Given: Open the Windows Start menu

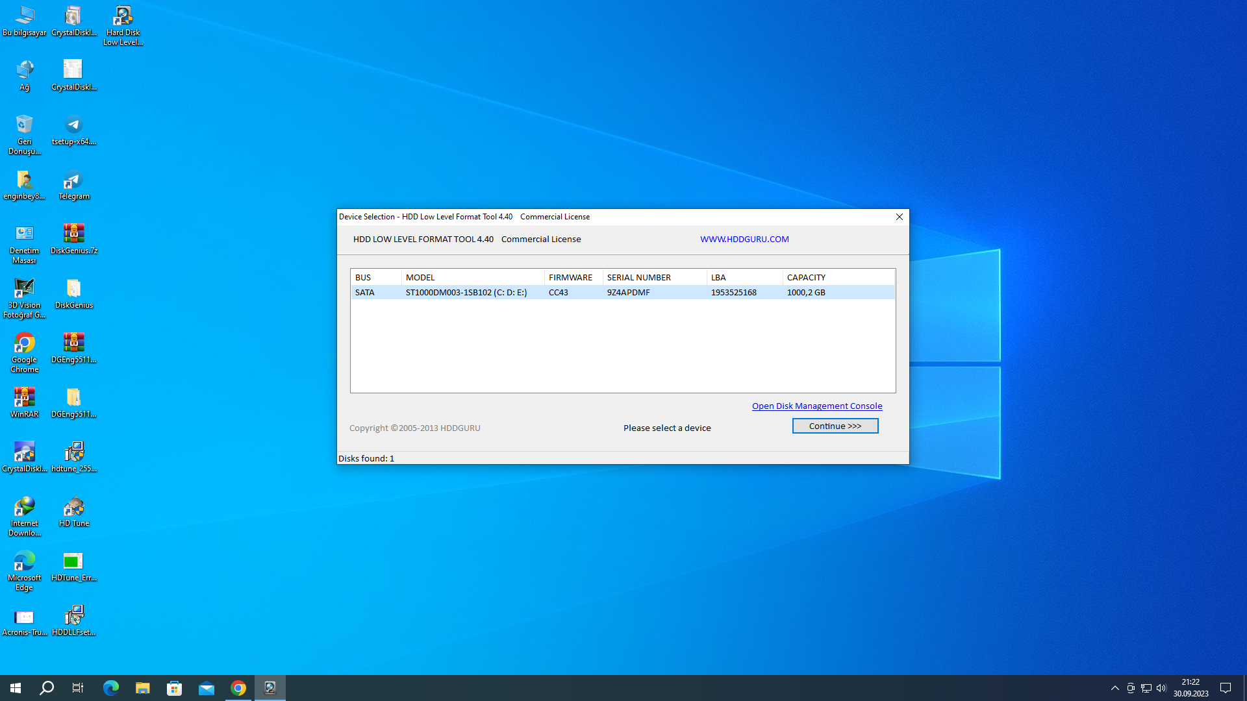Looking at the screenshot, I should (16, 688).
